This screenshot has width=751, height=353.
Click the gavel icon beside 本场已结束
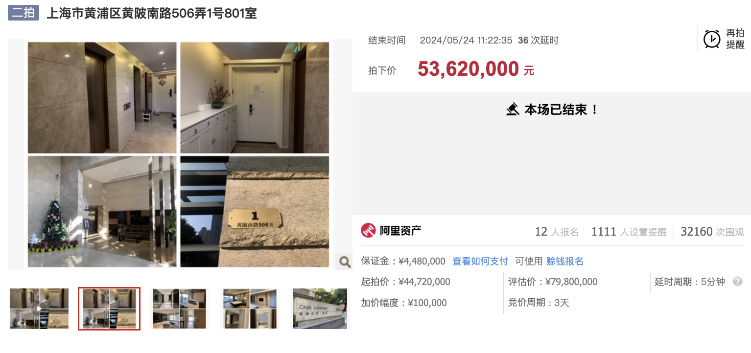pos(513,110)
